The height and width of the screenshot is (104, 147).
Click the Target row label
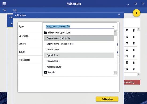(x=22, y=52)
